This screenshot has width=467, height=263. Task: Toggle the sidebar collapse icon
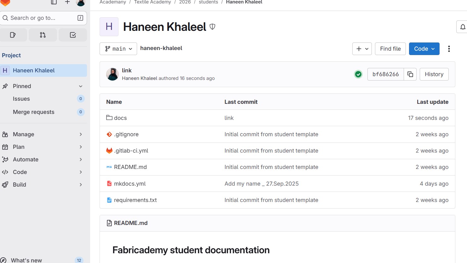[x=54, y=2]
